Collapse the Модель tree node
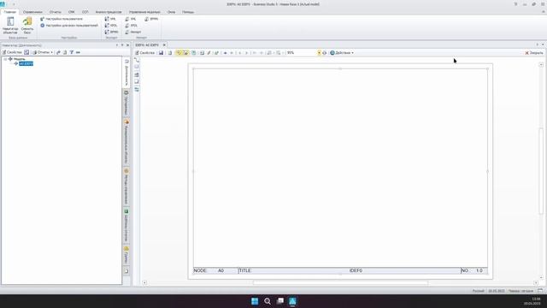The height and width of the screenshot is (308, 547). (5, 59)
